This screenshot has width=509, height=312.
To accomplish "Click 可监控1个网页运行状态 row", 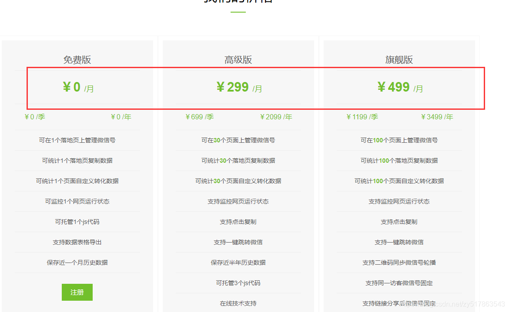I will coord(77,201).
